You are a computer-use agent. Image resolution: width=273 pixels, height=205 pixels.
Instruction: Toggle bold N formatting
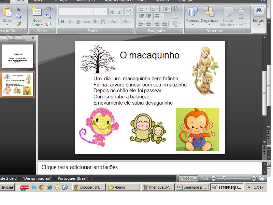[x=62, y=22]
